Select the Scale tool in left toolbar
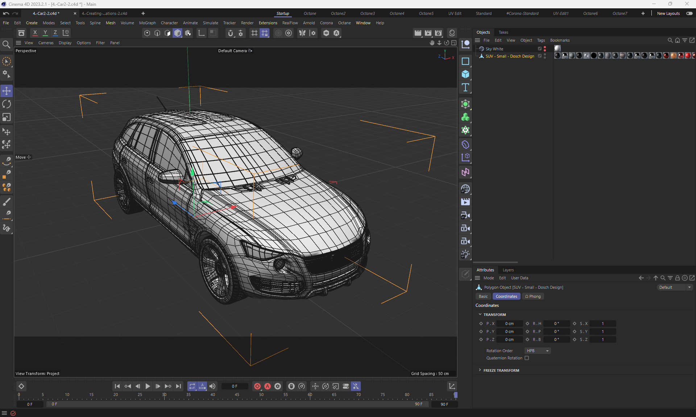696x417 pixels. pyautogui.click(x=7, y=117)
